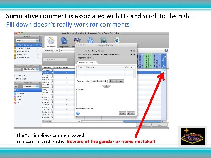Viewport: 211px width, 158px height.
Task: Click the reports pie-chart toolbar icon
Action: (117, 40)
